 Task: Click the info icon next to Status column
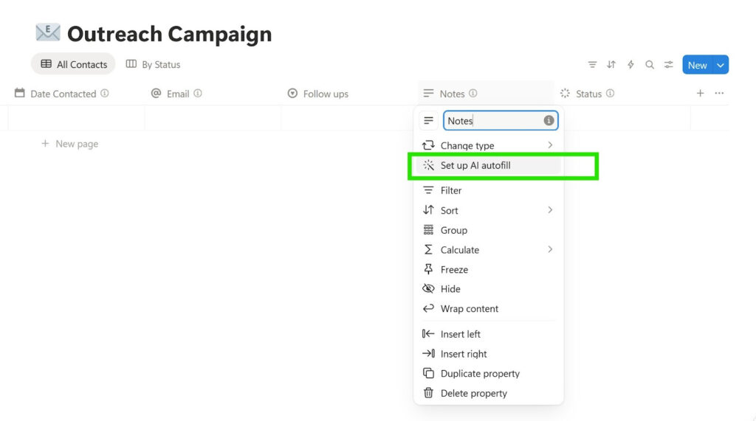610,94
